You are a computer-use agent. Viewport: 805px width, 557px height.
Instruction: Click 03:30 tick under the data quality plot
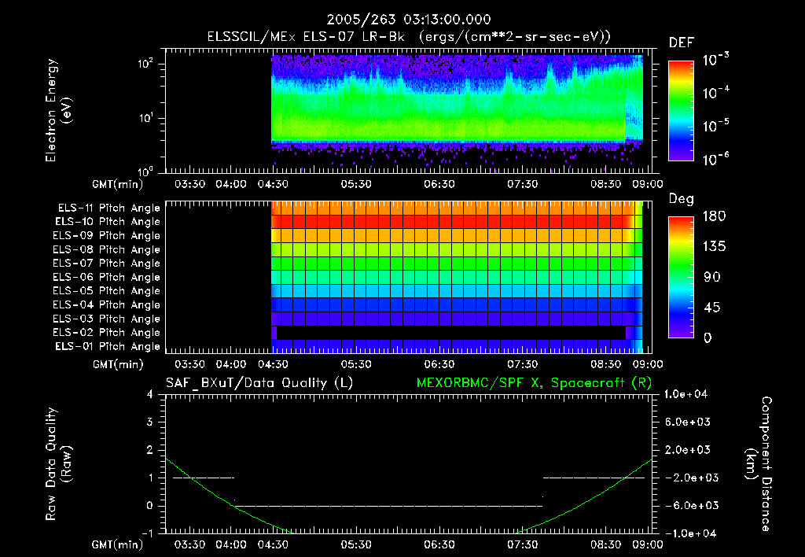[190, 544]
